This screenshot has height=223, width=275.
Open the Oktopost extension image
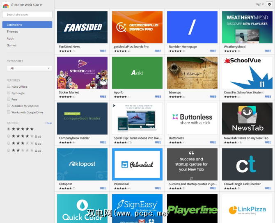coord(82,164)
